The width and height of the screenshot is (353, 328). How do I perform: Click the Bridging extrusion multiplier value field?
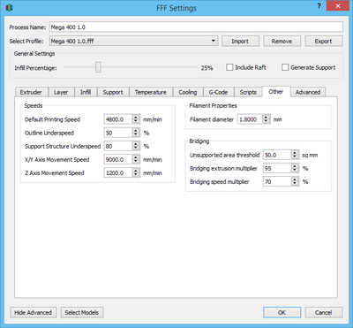pos(277,168)
